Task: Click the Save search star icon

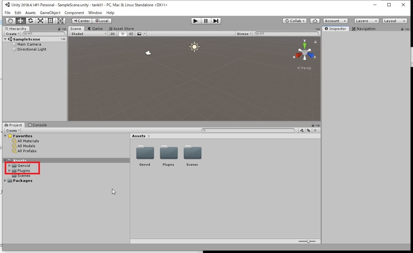Action: click(315, 130)
